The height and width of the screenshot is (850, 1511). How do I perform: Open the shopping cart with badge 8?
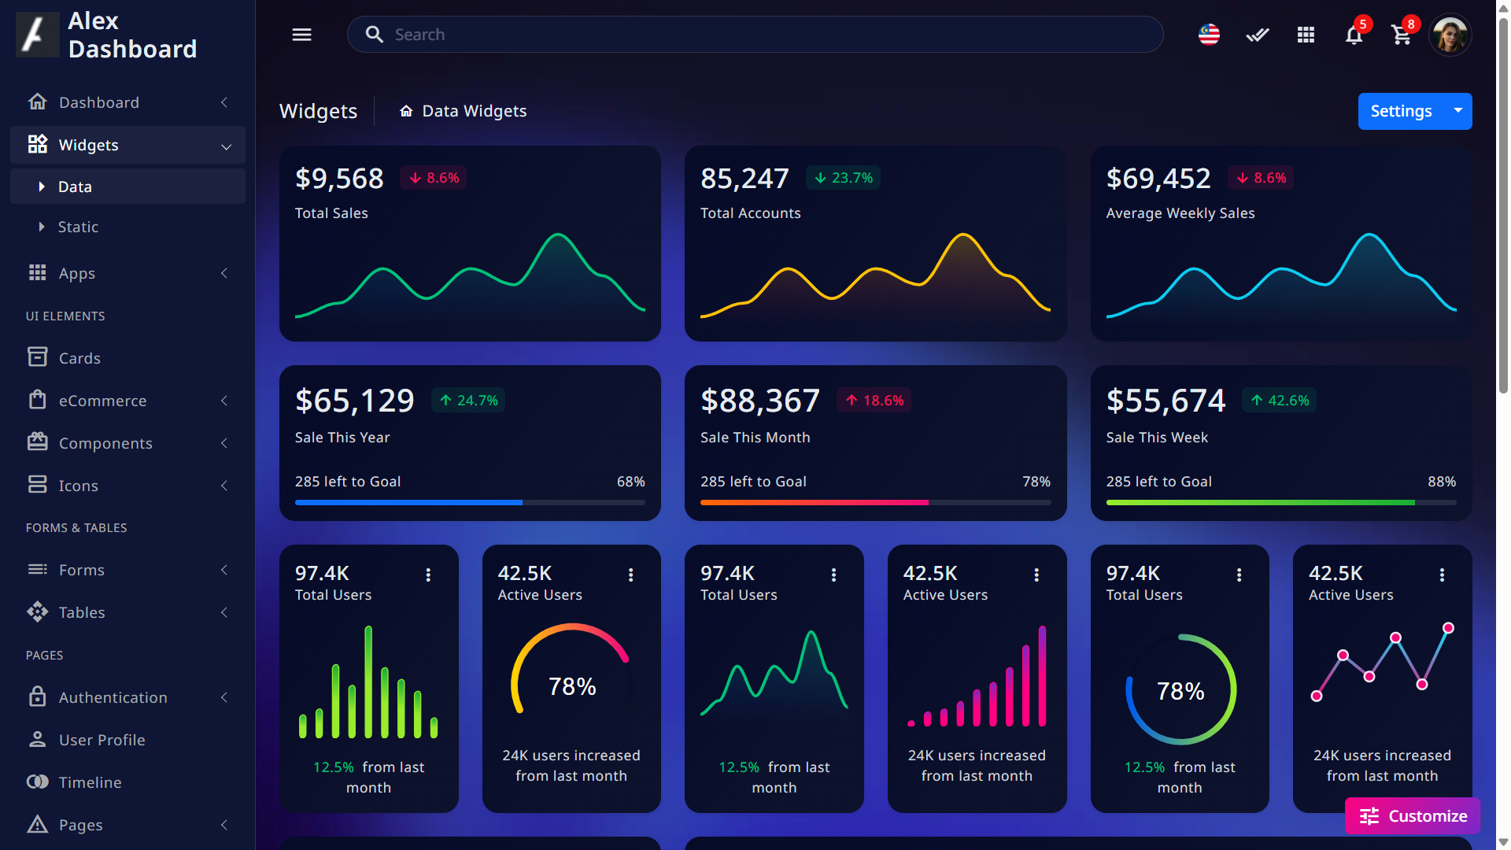click(x=1402, y=35)
